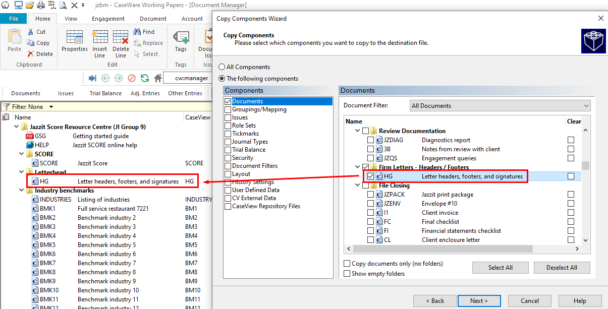The image size is (608, 309).
Task: Open document Properties from the ribbon
Action: pyautogui.click(x=75, y=41)
